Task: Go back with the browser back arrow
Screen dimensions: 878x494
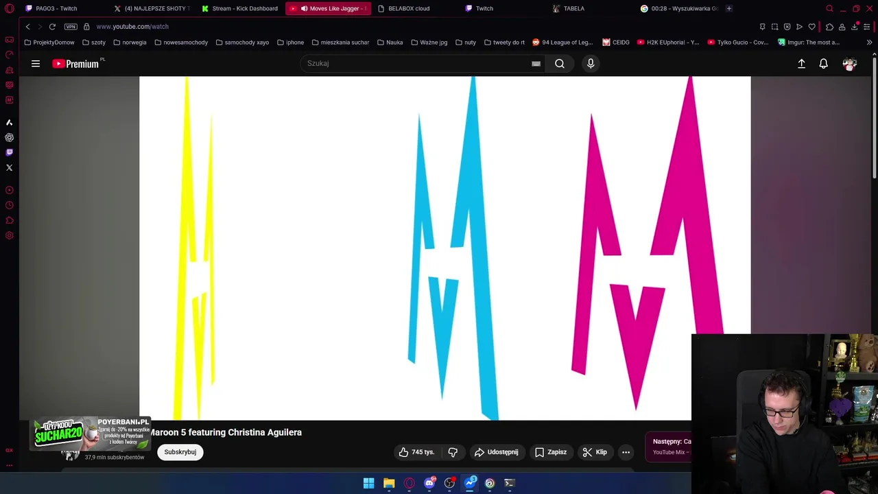Action: 27,27
